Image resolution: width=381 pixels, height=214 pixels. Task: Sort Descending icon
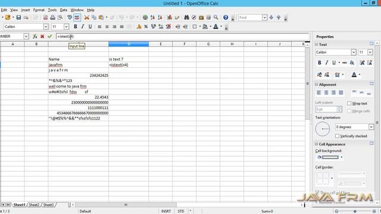160,17
